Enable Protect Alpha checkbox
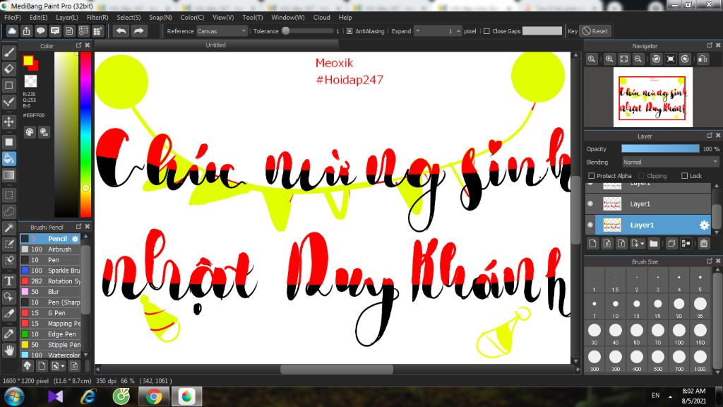This screenshot has width=723, height=407. point(592,176)
